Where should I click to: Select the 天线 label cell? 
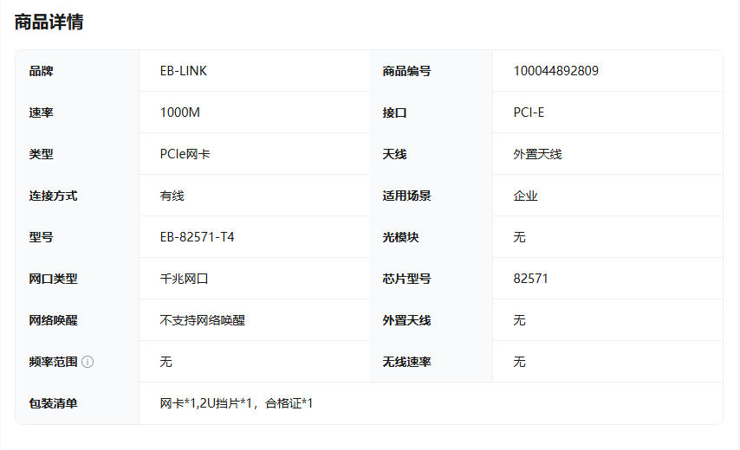click(x=431, y=154)
